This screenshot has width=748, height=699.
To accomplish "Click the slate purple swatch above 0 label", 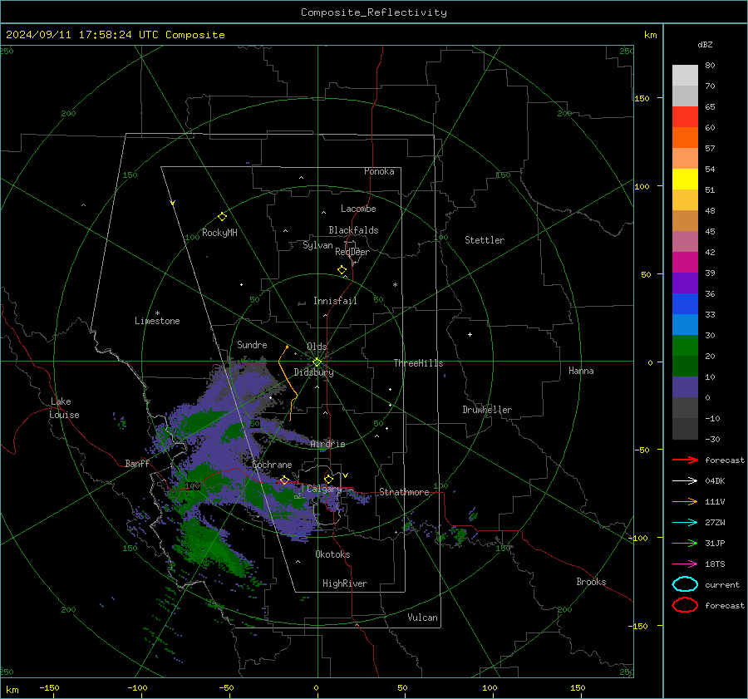I will click(685, 387).
